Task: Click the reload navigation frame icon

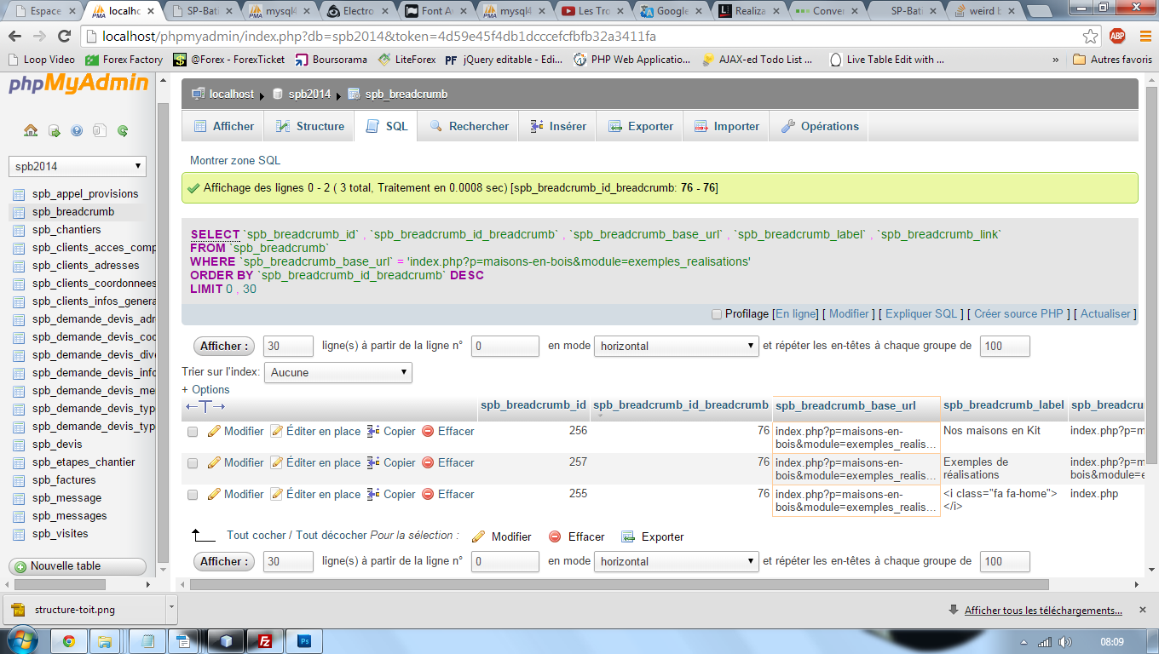Action: (x=123, y=131)
